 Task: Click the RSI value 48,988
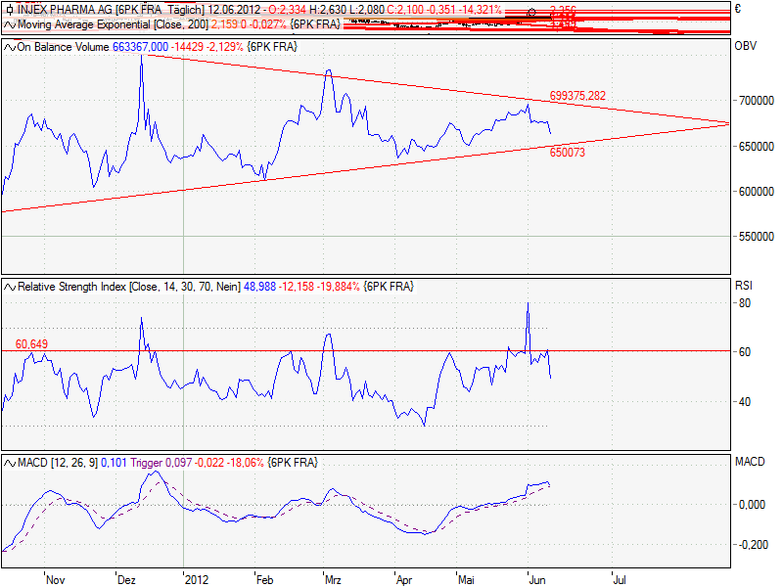point(259,287)
